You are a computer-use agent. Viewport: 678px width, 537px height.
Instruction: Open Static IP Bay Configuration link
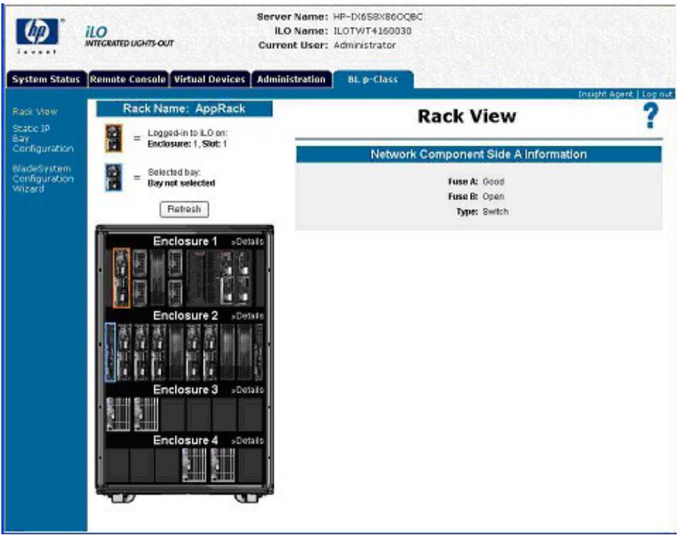(43, 138)
